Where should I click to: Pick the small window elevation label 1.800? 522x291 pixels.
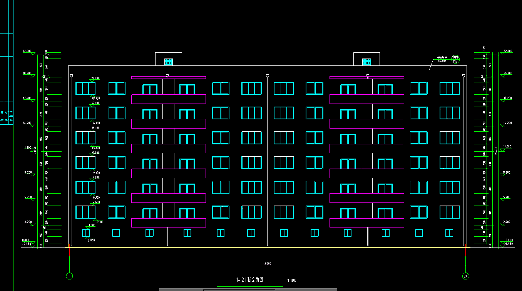(92, 225)
